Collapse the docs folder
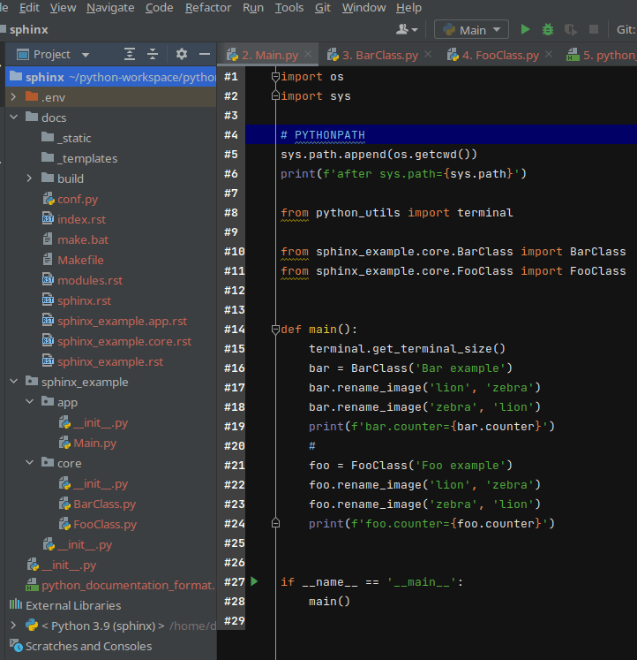Image resolution: width=637 pixels, height=660 pixels. (x=13, y=117)
